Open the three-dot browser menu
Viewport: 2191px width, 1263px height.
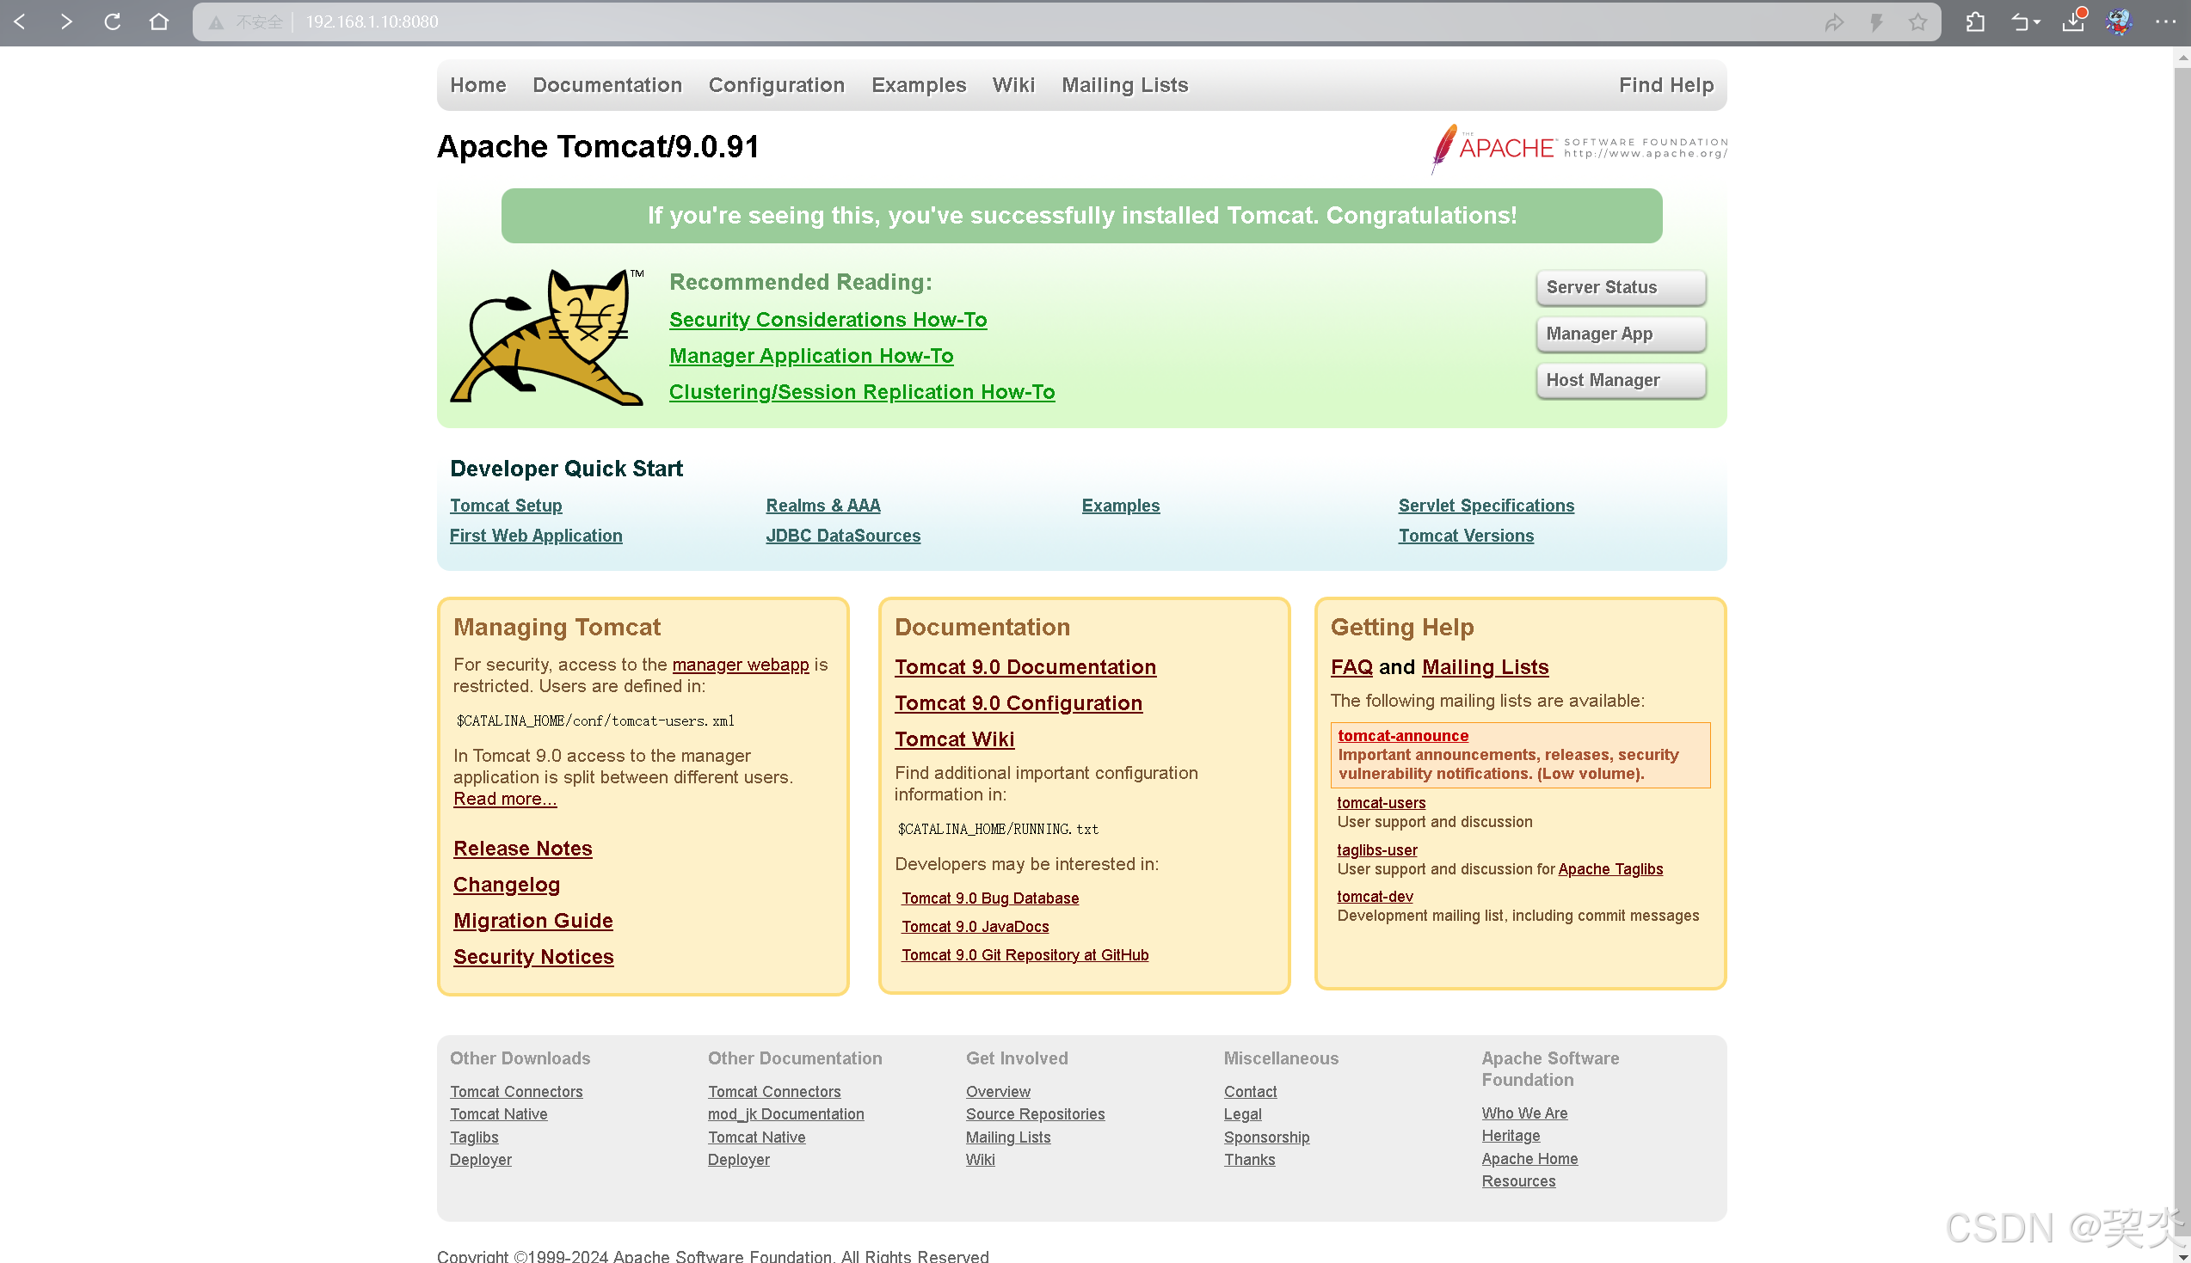coord(2165,21)
